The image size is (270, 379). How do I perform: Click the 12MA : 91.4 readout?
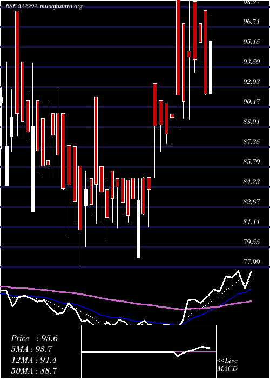point(33,360)
